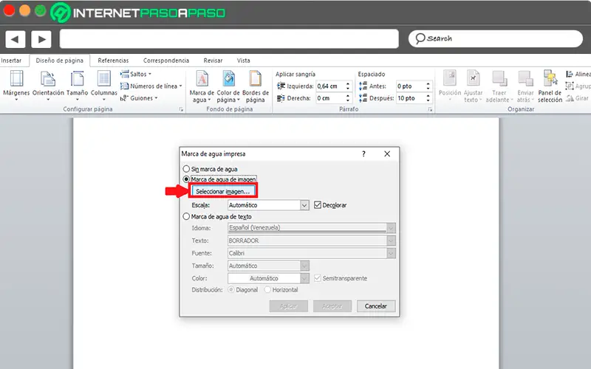Image resolution: width=591 pixels, height=369 pixels.
Task: Click the Aplicar button
Action: pos(289,306)
